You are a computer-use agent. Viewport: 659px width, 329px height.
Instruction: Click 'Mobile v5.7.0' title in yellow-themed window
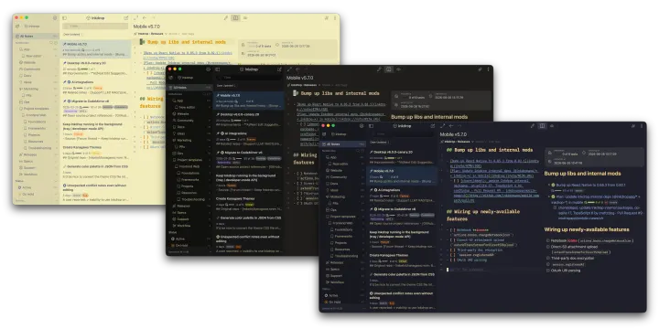click(146, 27)
